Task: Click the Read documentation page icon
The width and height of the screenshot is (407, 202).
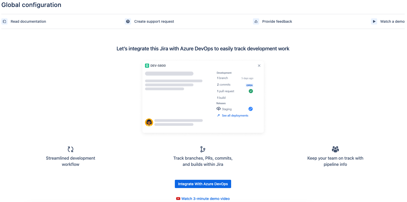Action: [4, 21]
